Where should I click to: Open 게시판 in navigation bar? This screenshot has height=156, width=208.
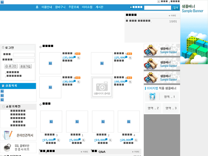tap(99, 7)
